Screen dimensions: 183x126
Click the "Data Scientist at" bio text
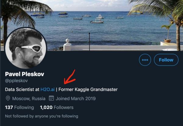point(22,89)
